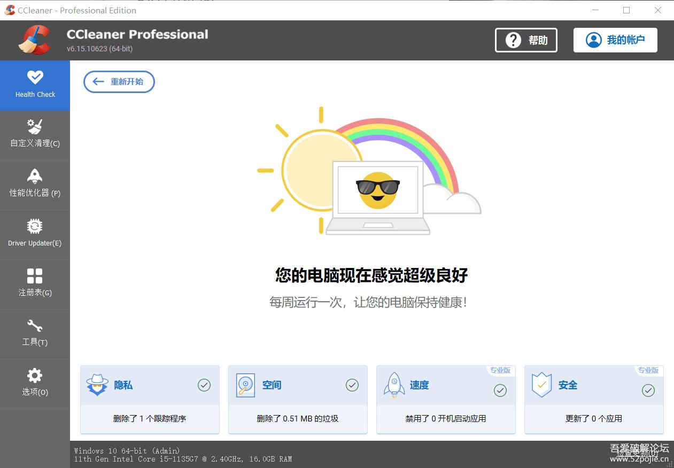Click the question mark icon in 帮助
This screenshot has width=674, height=468.
click(513, 40)
